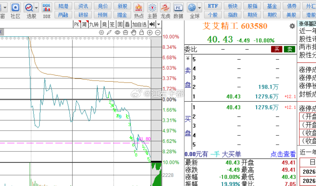Viewport: 316px width, 186px height.
Task: Click the 两融 button
Action: (63, 15)
